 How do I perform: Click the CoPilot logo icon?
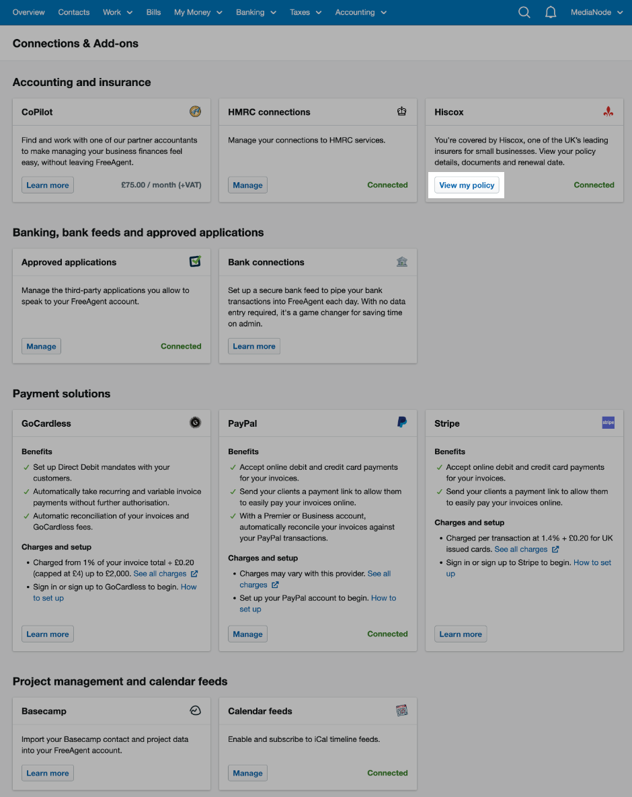coord(195,112)
